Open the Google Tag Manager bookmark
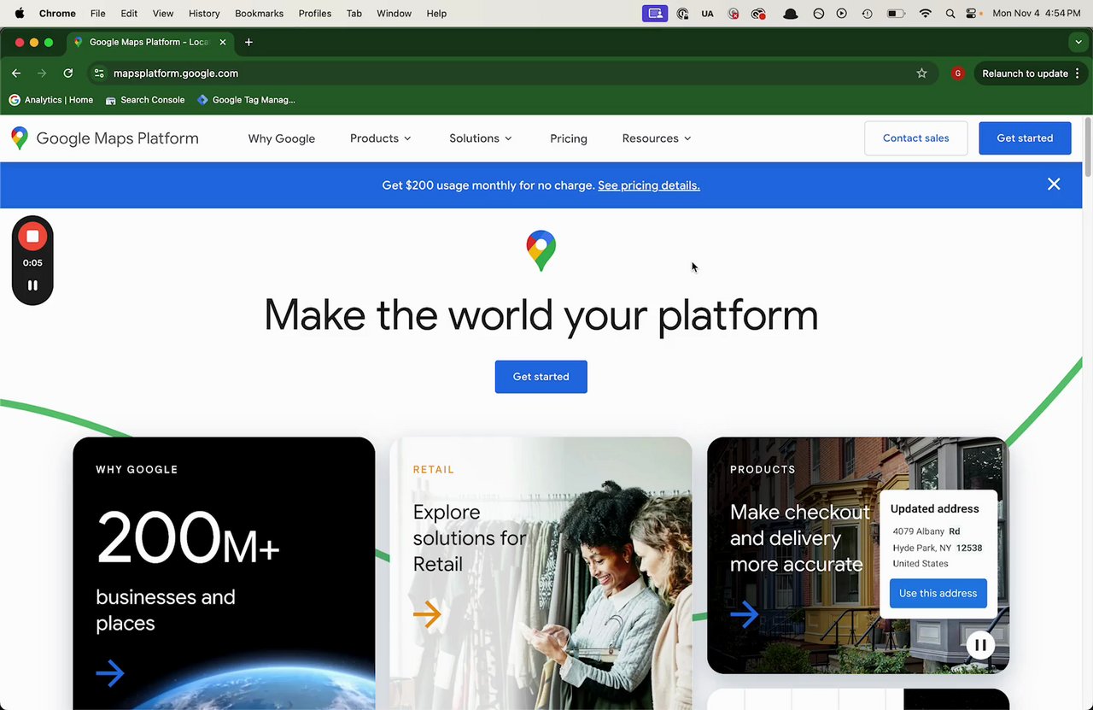Screen dimensions: 1093x710 click(246, 100)
